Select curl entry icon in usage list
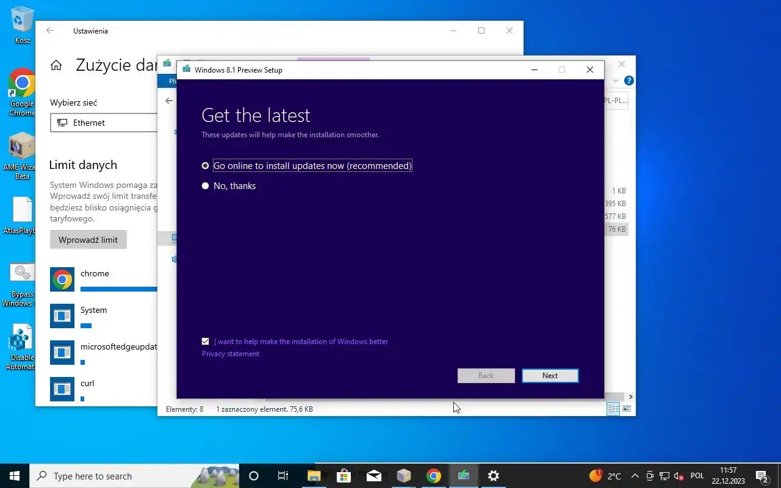Viewport: 781px width, 488px height. [62, 389]
